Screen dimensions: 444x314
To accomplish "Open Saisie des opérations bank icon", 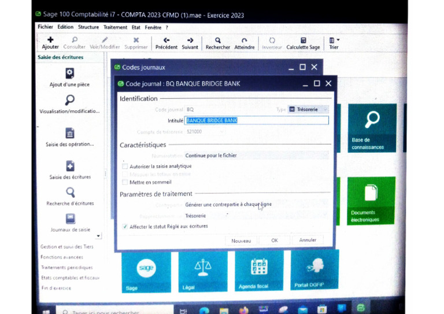I will coord(70,133).
